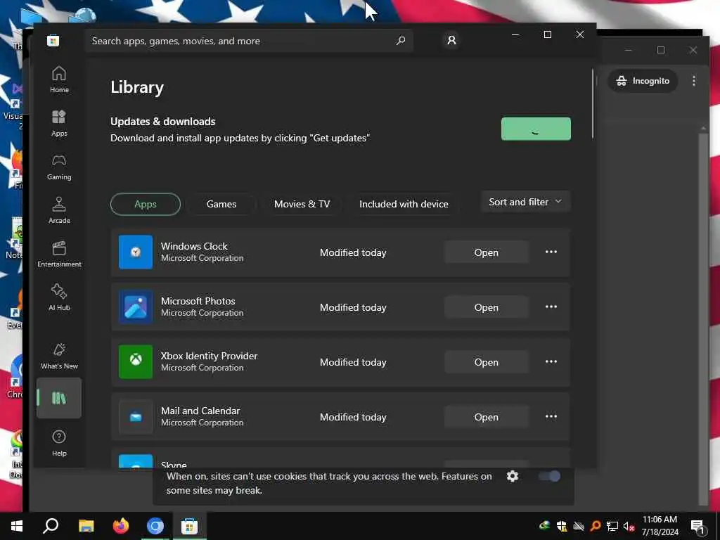
Task: Click the Windows Clock app icon
Action: pos(136,252)
